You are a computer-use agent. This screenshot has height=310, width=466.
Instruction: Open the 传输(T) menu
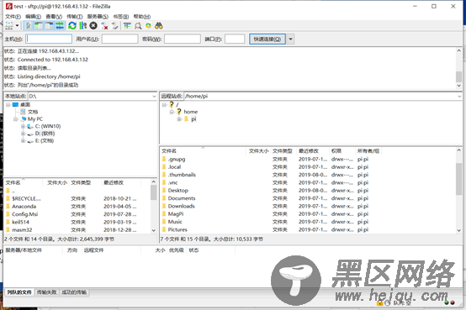coord(75,17)
